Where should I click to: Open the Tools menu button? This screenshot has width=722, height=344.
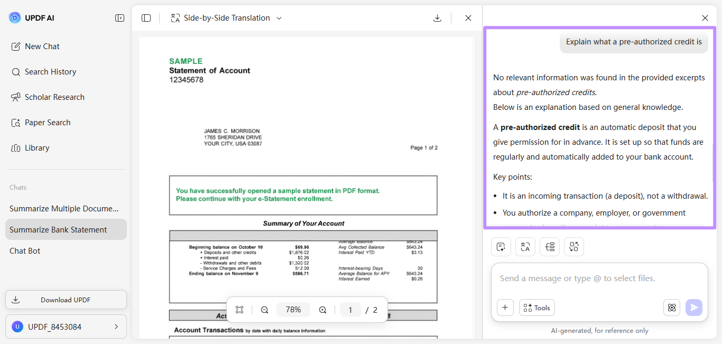click(537, 308)
